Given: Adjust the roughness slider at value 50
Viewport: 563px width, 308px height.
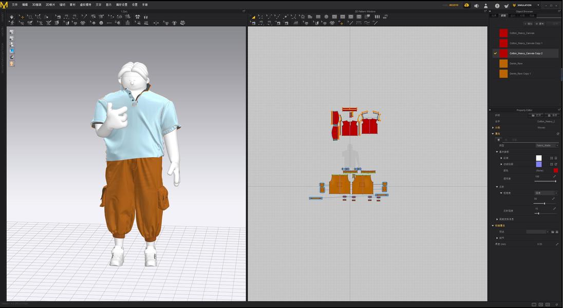Looking at the screenshot, I should (545, 204).
